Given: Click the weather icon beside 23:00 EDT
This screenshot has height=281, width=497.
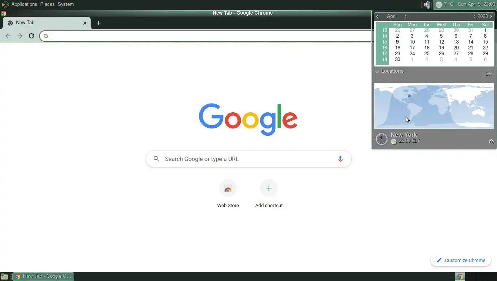Looking at the screenshot, I should coord(394,142).
